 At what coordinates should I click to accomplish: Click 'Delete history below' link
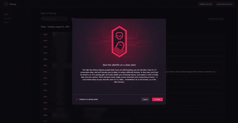[216, 19]
